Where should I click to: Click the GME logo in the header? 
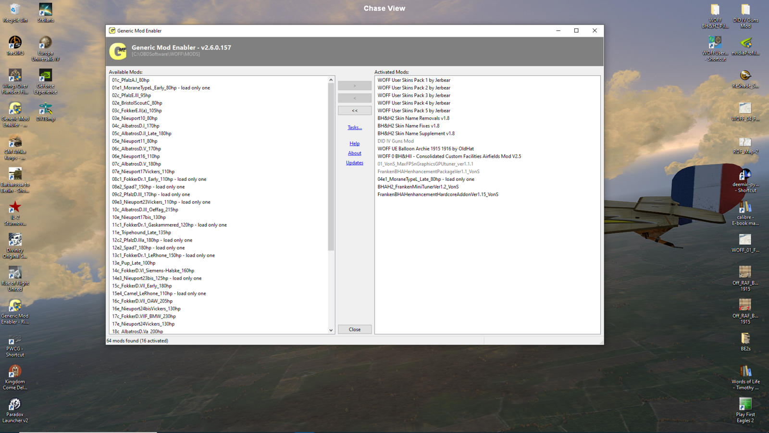click(x=118, y=51)
